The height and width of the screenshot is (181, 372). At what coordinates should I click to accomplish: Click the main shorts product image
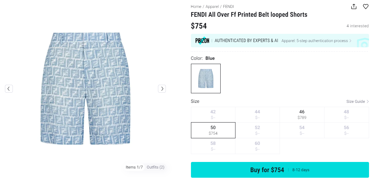[x=85, y=88]
